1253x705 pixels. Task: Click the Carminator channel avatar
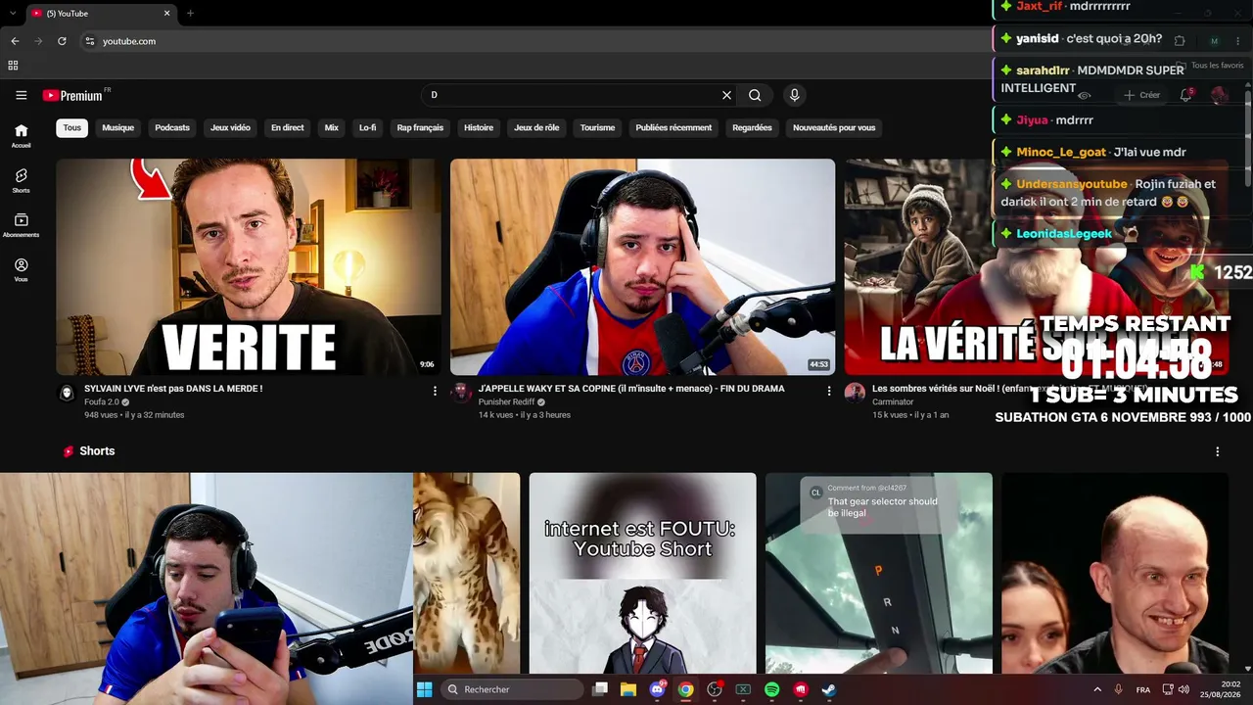pos(855,393)
